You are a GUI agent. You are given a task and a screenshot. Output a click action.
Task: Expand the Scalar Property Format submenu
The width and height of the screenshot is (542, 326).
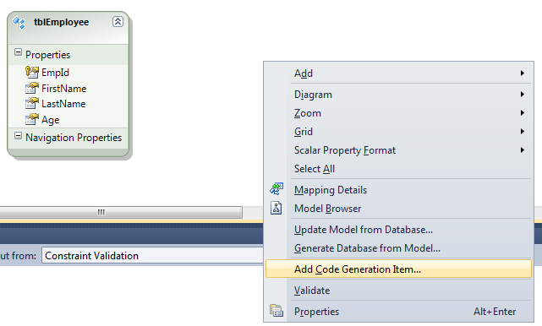point(398,150)
